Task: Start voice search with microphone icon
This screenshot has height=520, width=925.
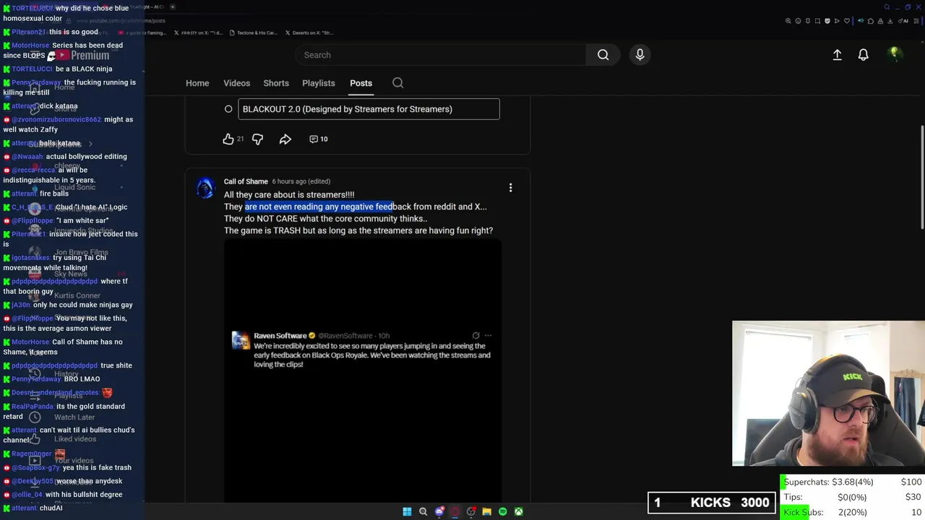Action: click(x=640, y=55)
